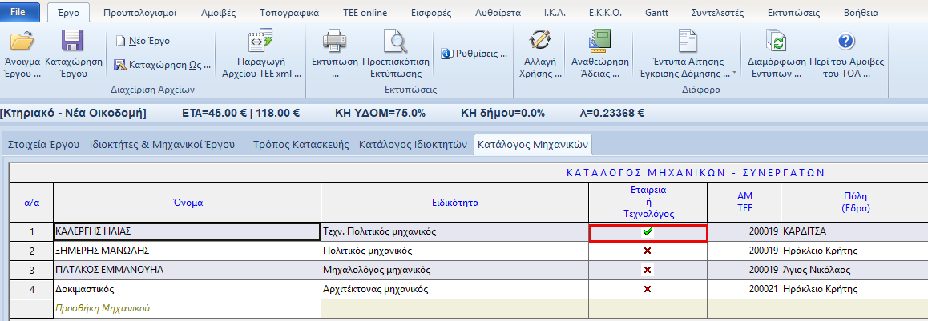Click the Διαμόρφωση Εντύπων icon
Image resolution: width=928 pixels, height=321 pixels.
[774, 42]
